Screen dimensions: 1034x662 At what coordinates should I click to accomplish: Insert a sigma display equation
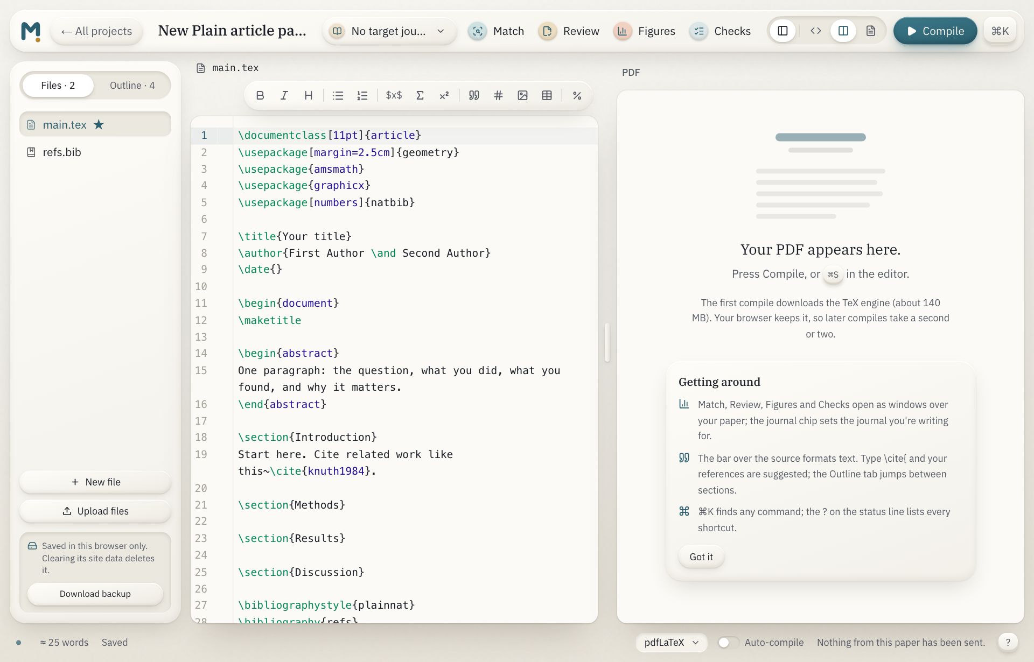(x=420, y=95)
